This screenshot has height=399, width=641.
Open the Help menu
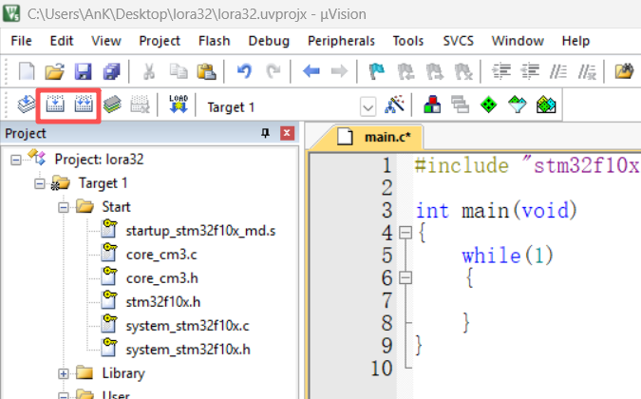[575, 41]
